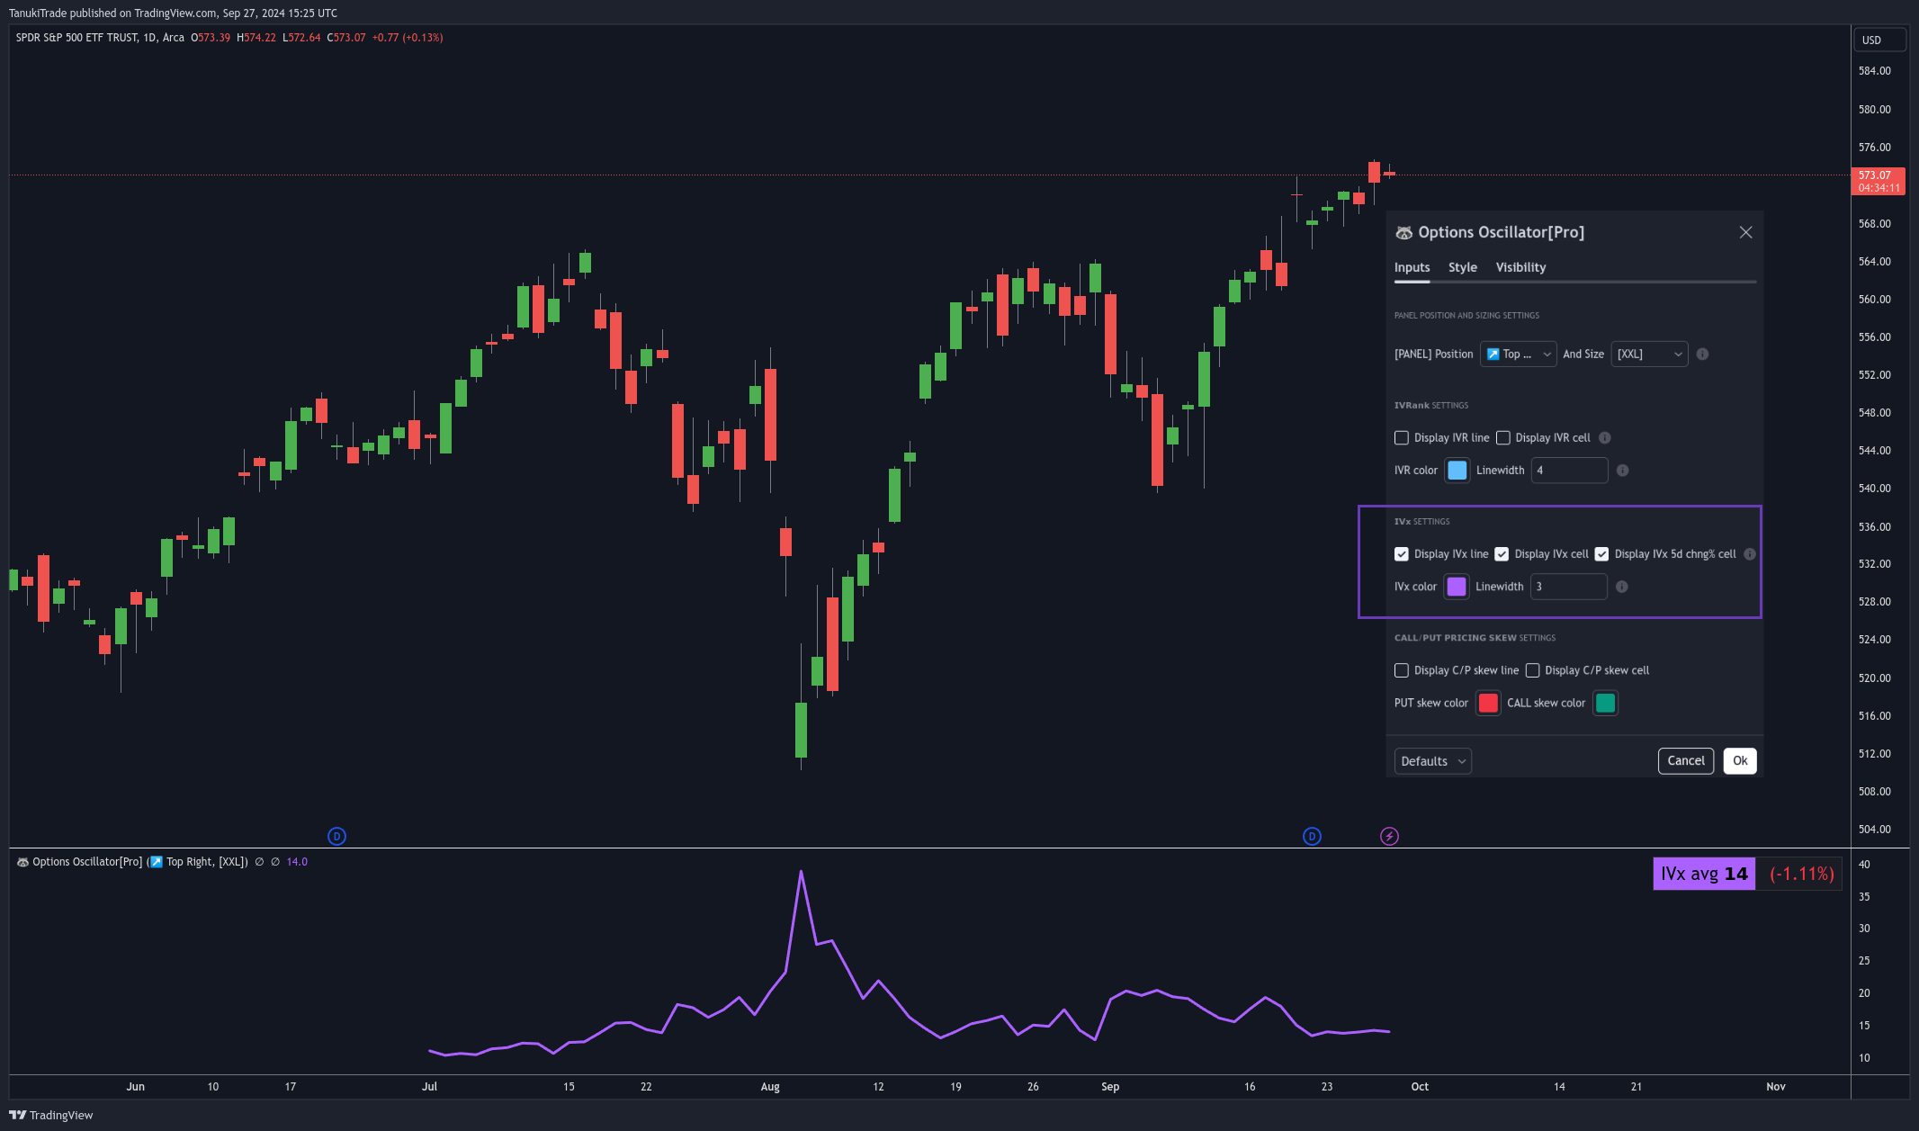Click the purple lightning event marker
This screenshot has width=1919, height=1131.
tap(1389, 837)
